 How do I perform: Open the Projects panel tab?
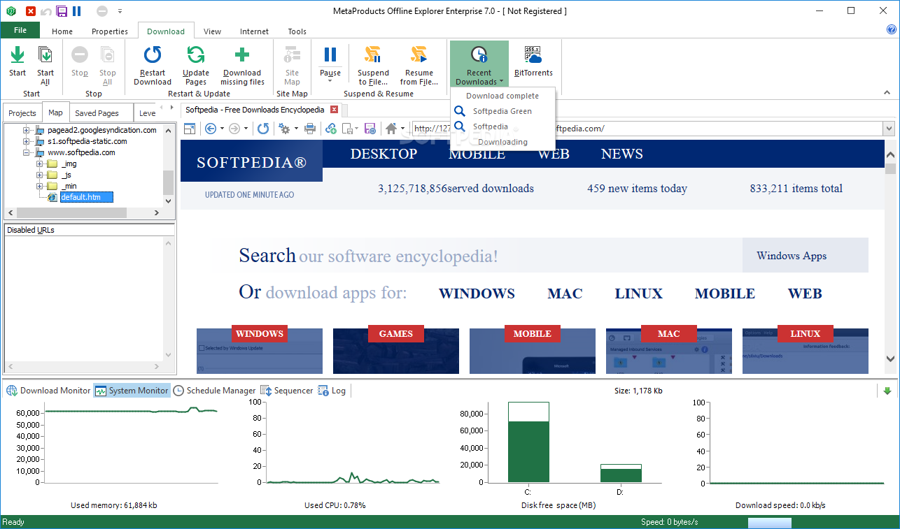[x=22, y=113]
